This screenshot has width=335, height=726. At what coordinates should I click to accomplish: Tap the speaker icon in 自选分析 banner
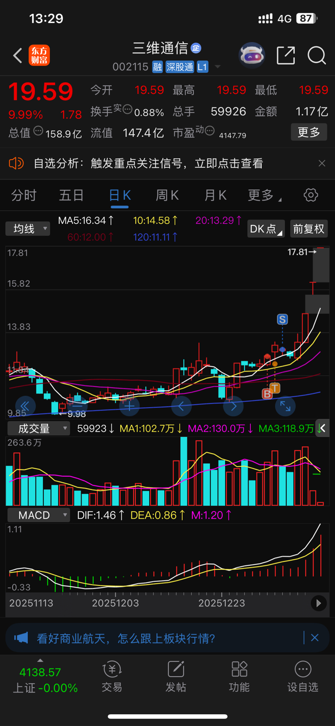coord(16,164)
